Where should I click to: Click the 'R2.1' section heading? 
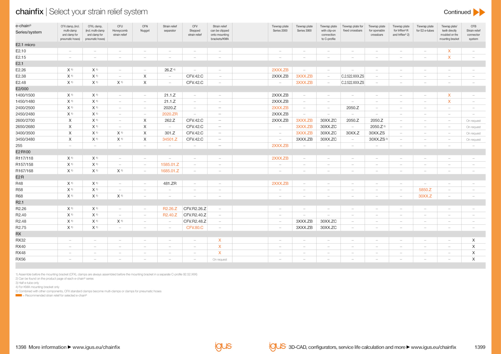click(x=19, y=203)
